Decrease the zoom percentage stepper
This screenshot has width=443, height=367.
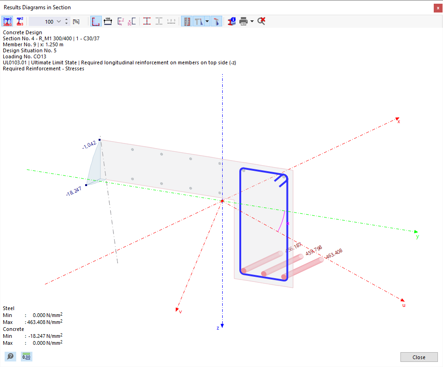tap(66, 24)
